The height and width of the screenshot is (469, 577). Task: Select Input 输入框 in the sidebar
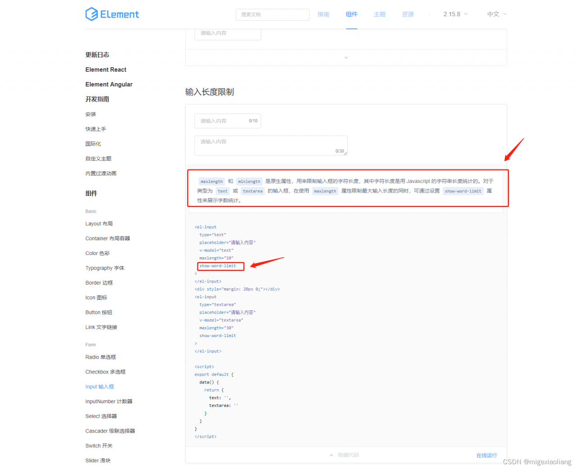[x=100, y=387]
